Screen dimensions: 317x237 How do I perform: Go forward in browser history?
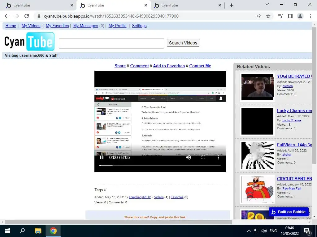pyautogui.click(x=17, y=16)
